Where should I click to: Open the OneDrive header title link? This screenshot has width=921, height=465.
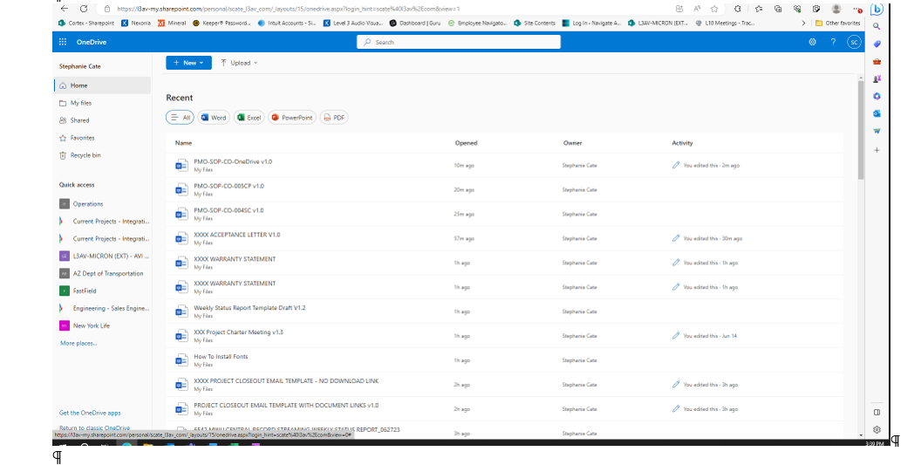92,43
